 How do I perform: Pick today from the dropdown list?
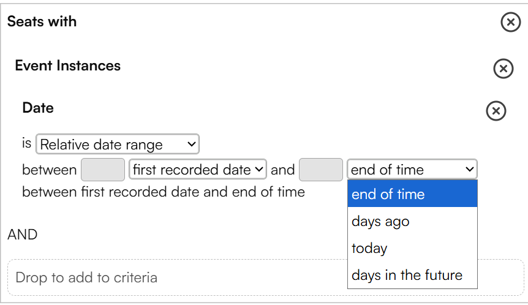tap(412, 248)
